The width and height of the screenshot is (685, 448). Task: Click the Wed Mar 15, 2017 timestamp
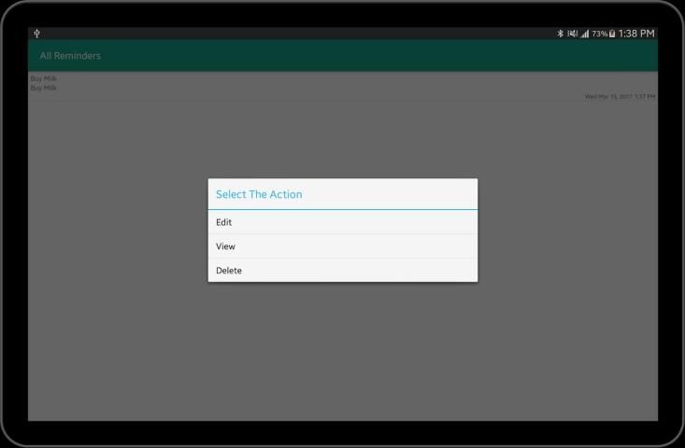620,96
